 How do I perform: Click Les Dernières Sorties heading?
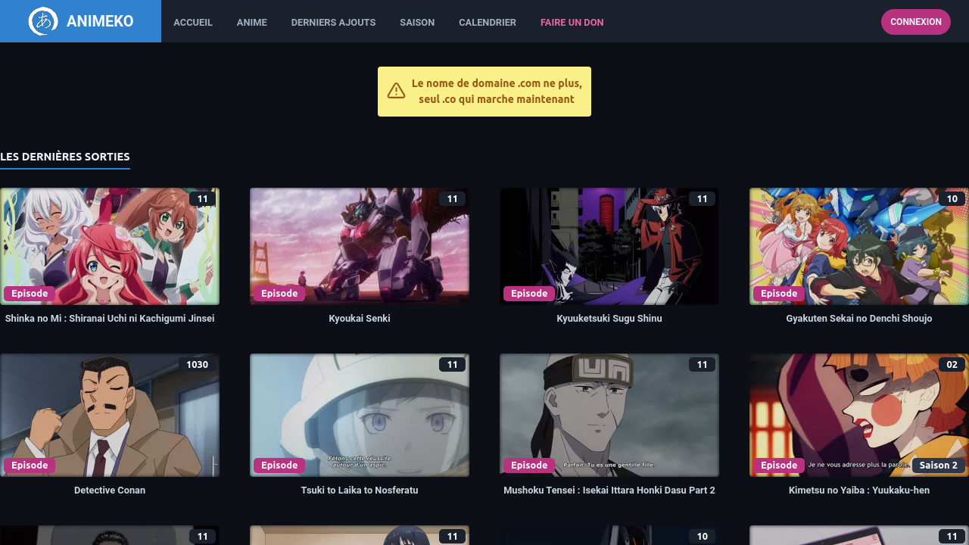point(65,157)
